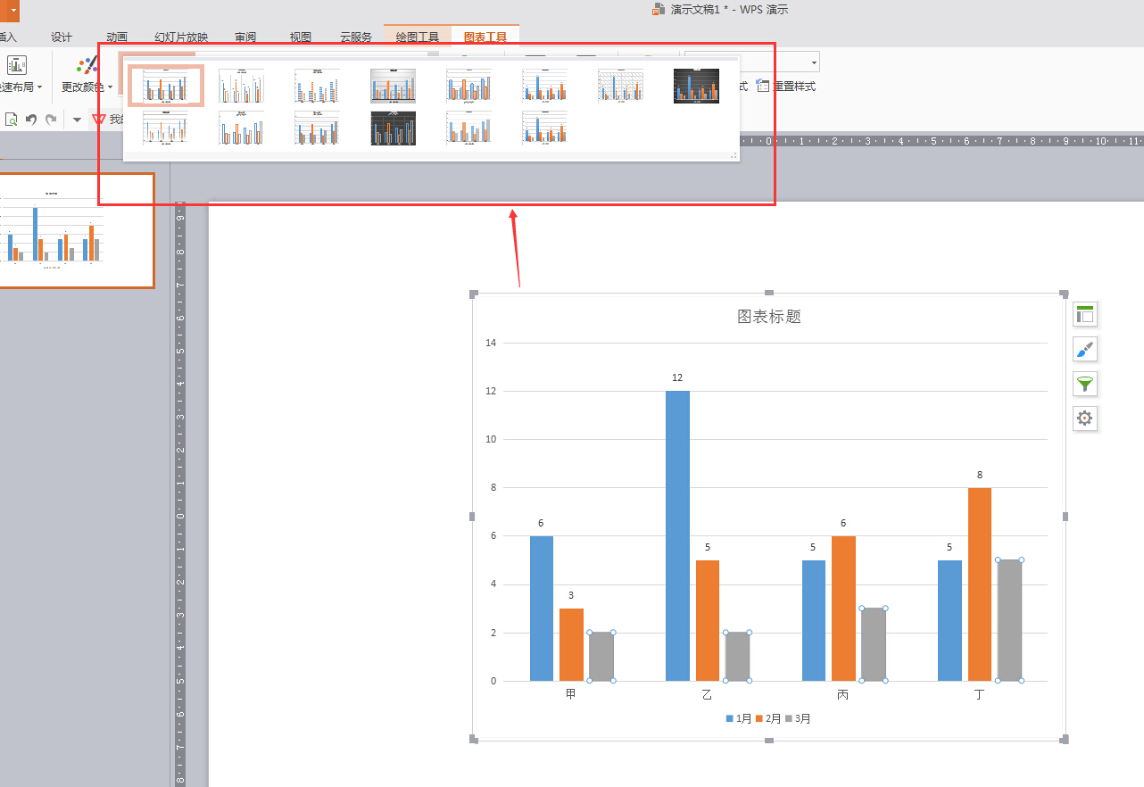This screenshot has width=1144, height=787.
Task: Click the data label 12
Action: 677,378
